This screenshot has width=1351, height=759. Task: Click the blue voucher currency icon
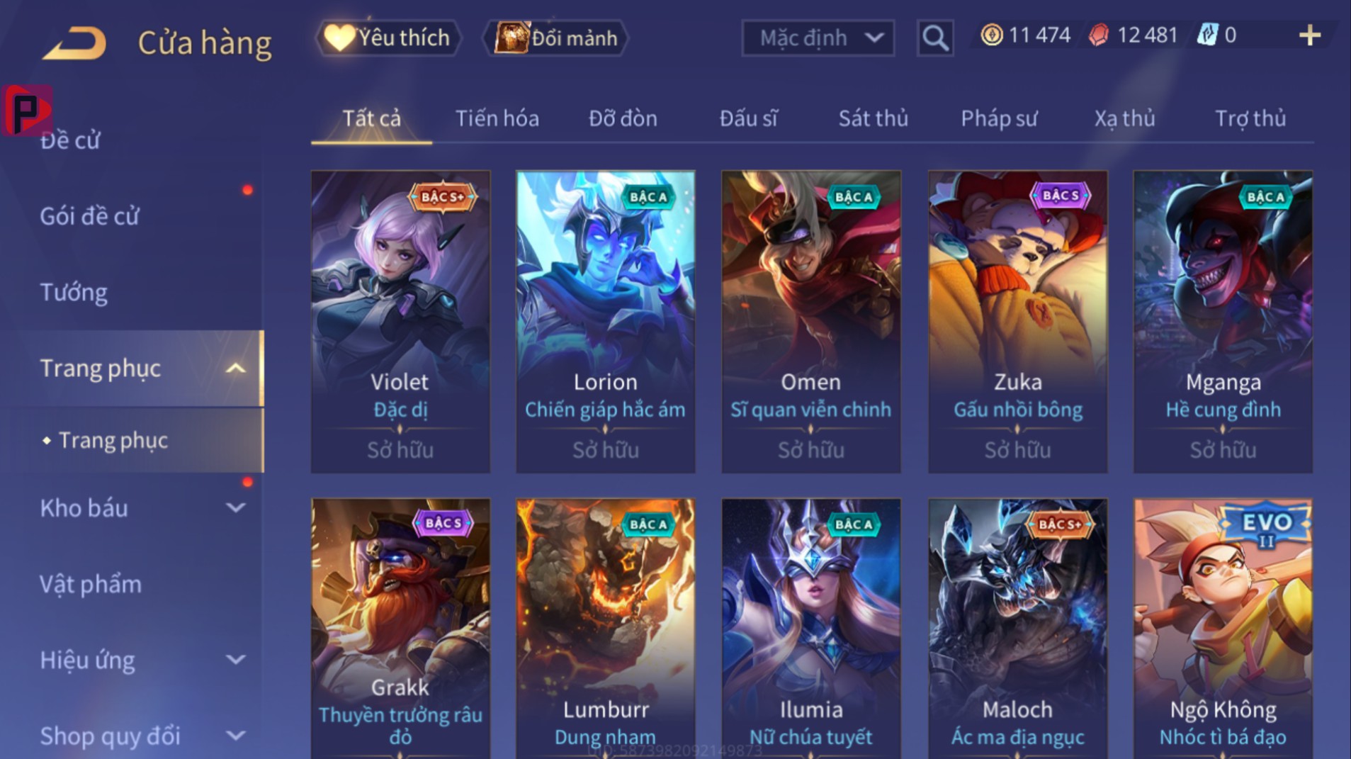(1207, 35)
